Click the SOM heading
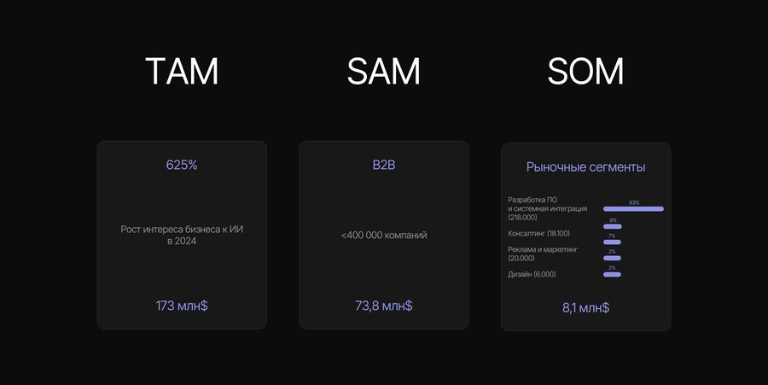This screenshot has height=385, width=768. pos(585,73)
